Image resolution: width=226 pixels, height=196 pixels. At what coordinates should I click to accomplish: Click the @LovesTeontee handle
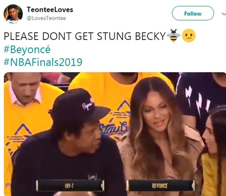pos(46,18)
